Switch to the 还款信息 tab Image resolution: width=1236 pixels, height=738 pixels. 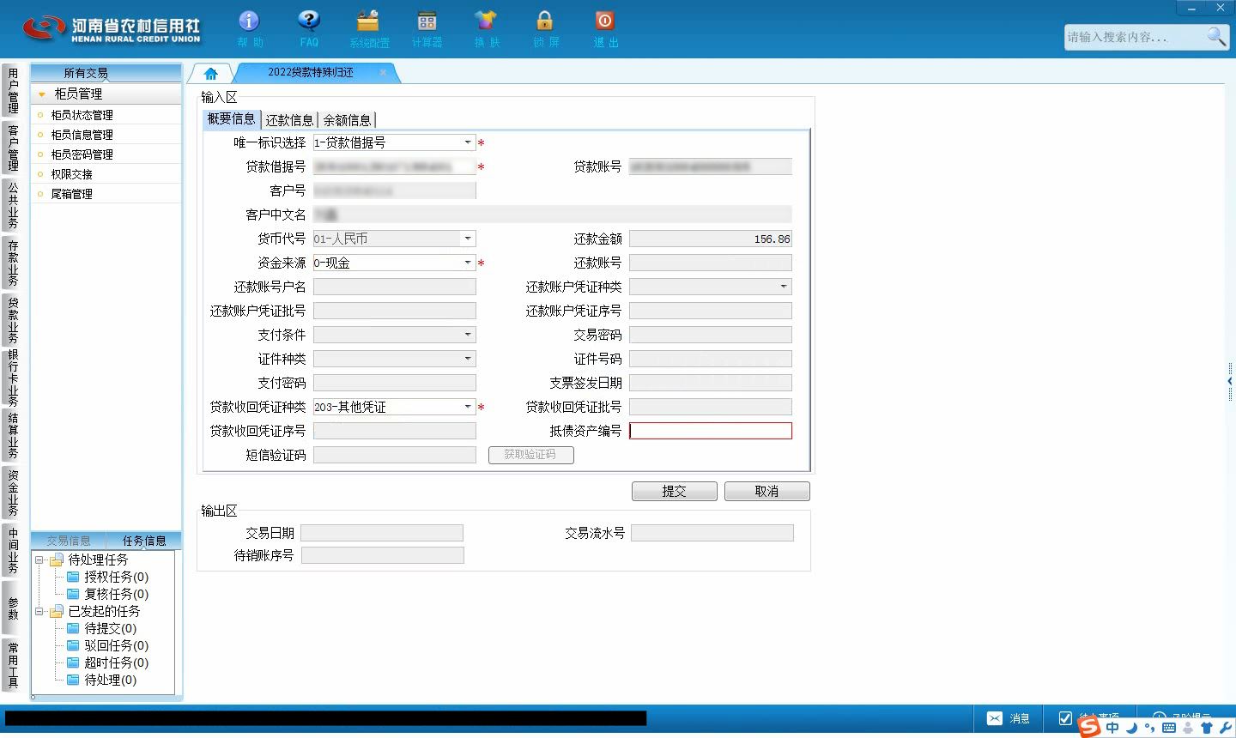tap(289, 120)
